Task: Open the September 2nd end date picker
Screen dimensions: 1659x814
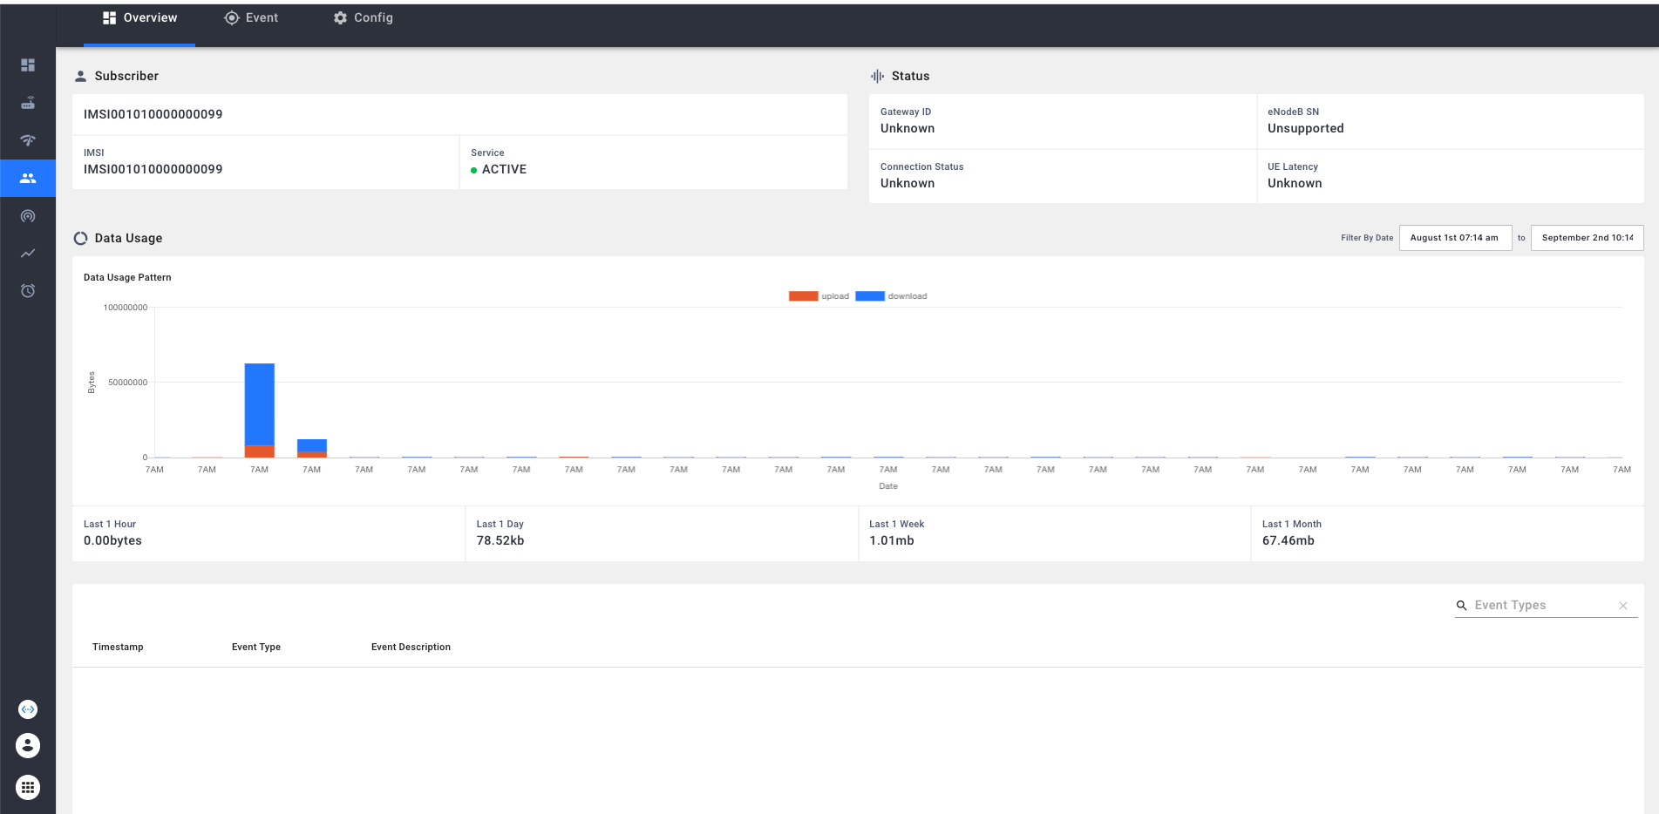Action: [1587, 238]
